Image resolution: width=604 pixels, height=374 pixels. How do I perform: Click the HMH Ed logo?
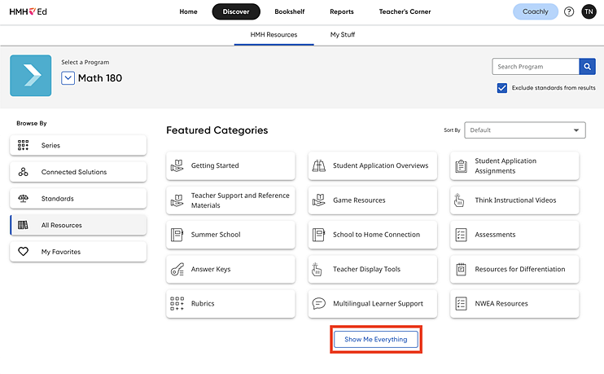pos(28,11)
